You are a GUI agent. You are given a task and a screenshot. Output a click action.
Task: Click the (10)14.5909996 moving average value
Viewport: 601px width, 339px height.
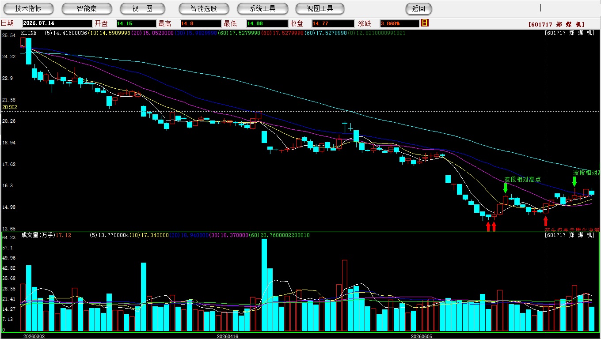point(109,33)
